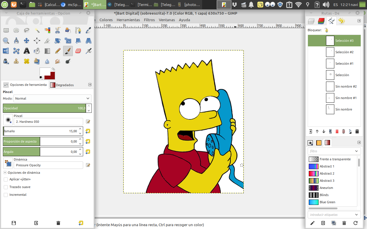Image resolution: width=367 pixels, height=229 pixels.
Task: Edit the brush next to Hardness 050
Action: [88, 122]
